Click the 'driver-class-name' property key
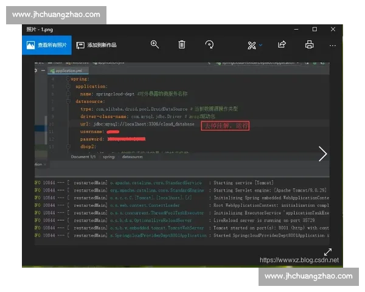 (x=103, y=116)
